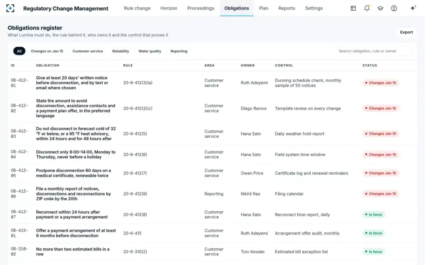Open row OB-415-01
Image resolution: width=425 pixels, height=265 pixels.
(x=212, y=233)
